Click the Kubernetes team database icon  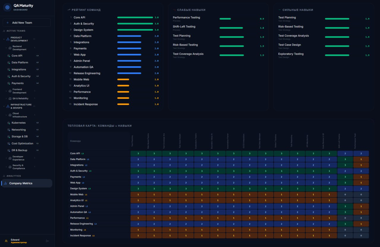click(9, 123)
